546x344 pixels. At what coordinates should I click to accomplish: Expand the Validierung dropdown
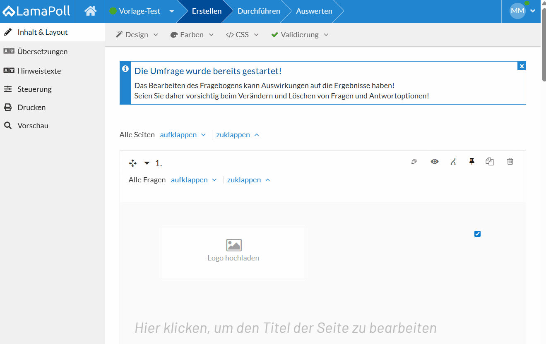coord(299,34)
